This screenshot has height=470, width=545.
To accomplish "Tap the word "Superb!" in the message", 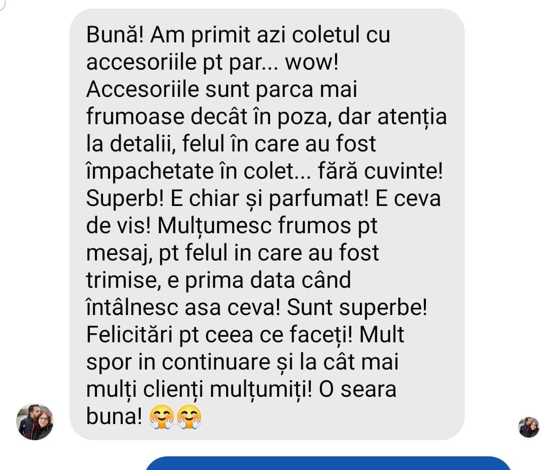I will coord(125,199).
